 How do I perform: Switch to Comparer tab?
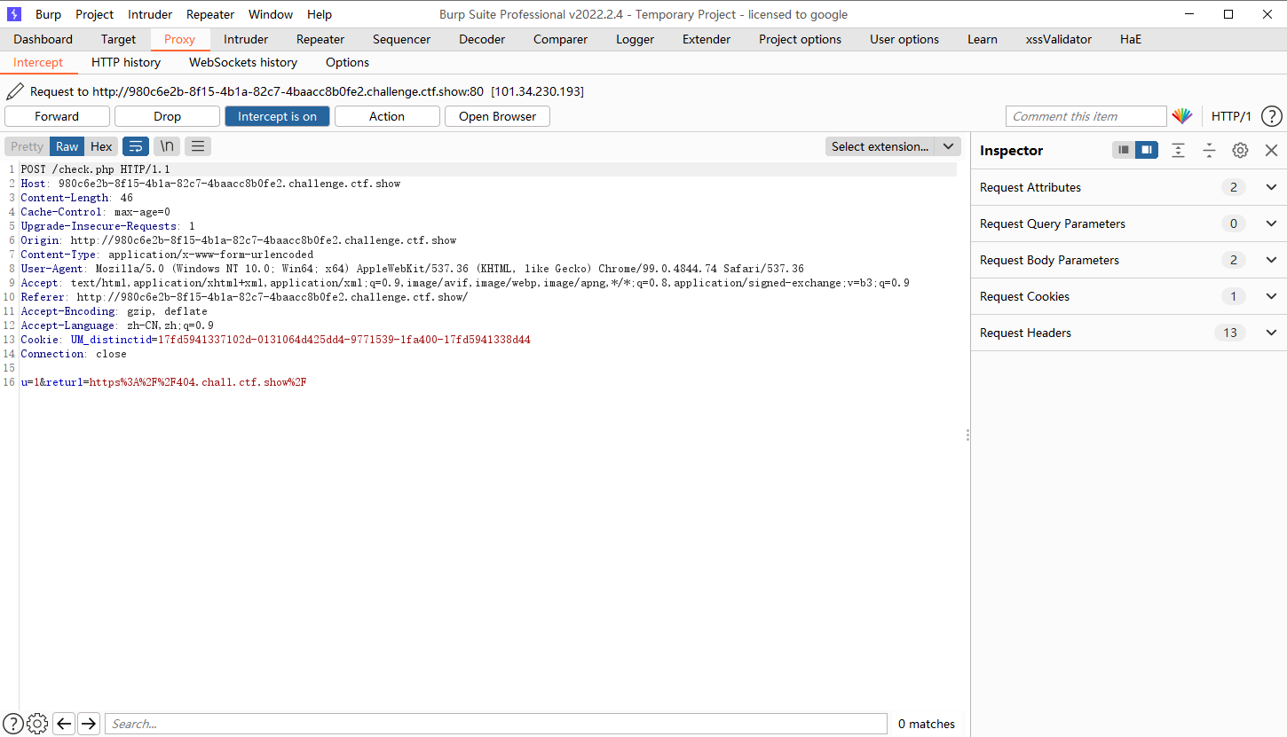coord(560,39)
